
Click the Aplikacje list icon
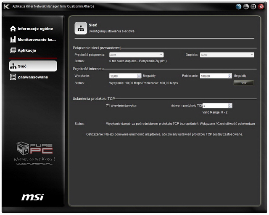click(x=13, y=50)
